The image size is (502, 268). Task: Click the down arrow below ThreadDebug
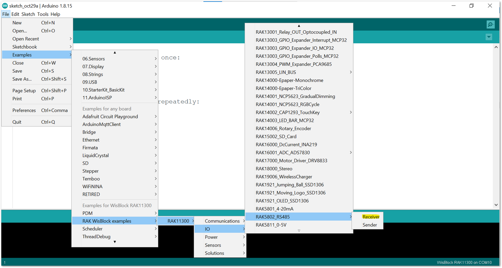(115, 242)
